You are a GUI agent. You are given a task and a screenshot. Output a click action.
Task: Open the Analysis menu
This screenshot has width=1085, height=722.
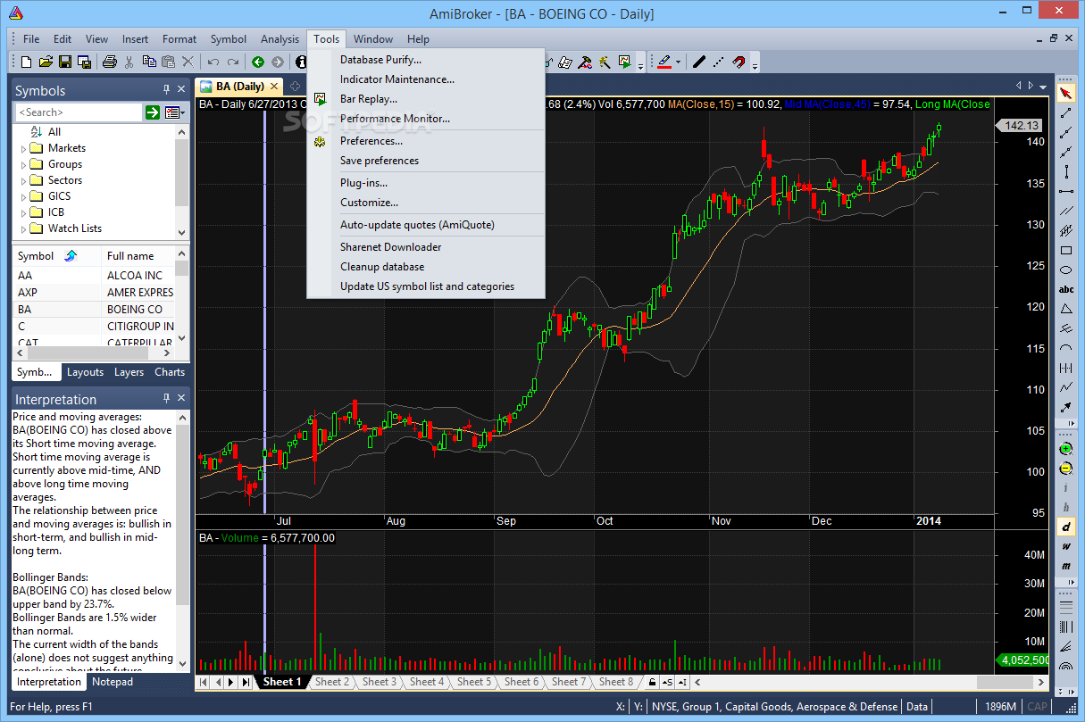[280, 38]
